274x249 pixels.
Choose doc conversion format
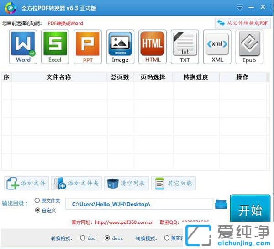[83, 238]
